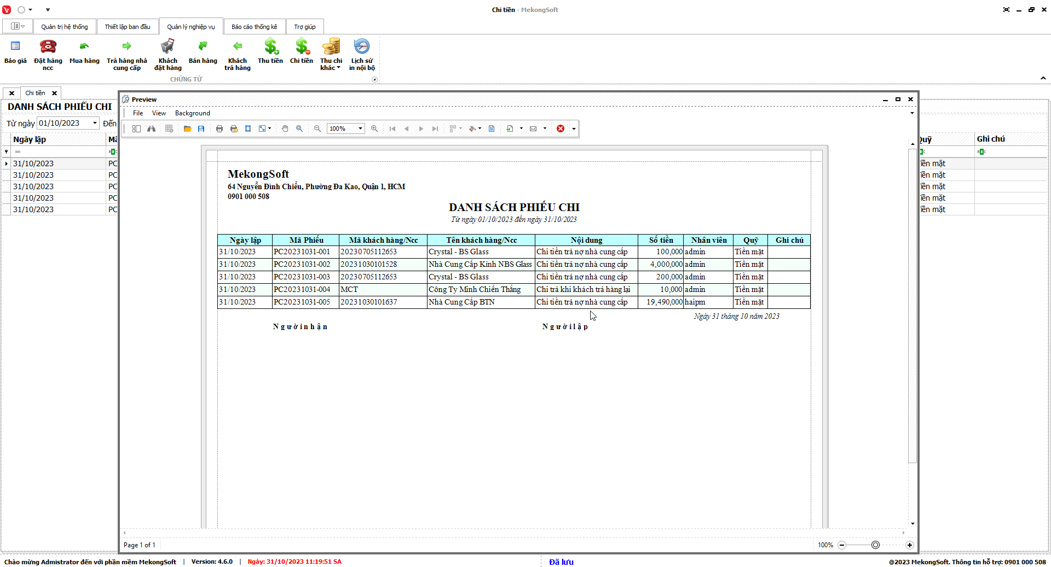Viewport: 1051px width, 567px height.
Task: Open the Background menu in Preview
Action: [192, 113]
